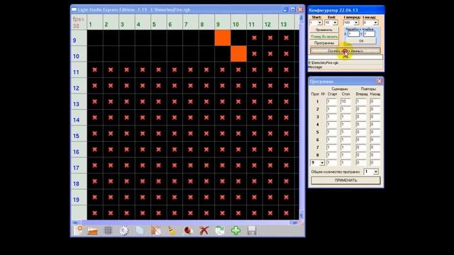Open program number dropdown showing 9
The image size is (454, 255).
(318, 163)
